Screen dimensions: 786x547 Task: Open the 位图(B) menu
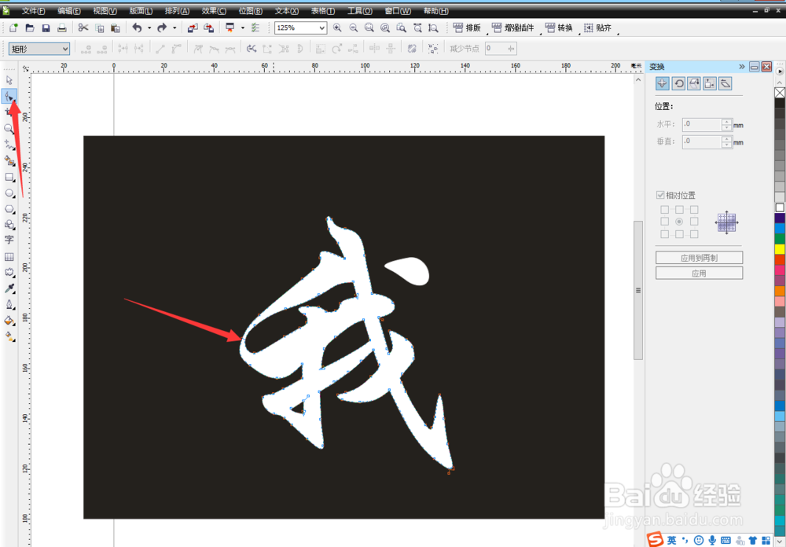tap(250, 11)
